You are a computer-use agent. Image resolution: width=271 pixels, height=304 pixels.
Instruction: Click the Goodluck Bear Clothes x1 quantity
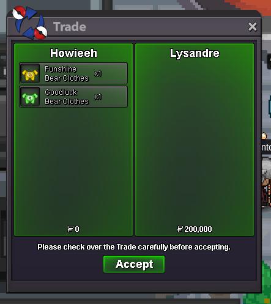tap(98, 97)
